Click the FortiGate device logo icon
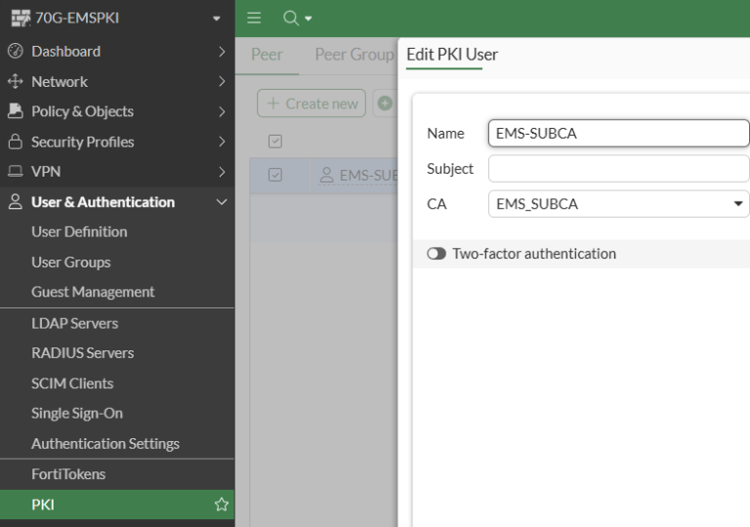750x527 pixels. [21, 19]
